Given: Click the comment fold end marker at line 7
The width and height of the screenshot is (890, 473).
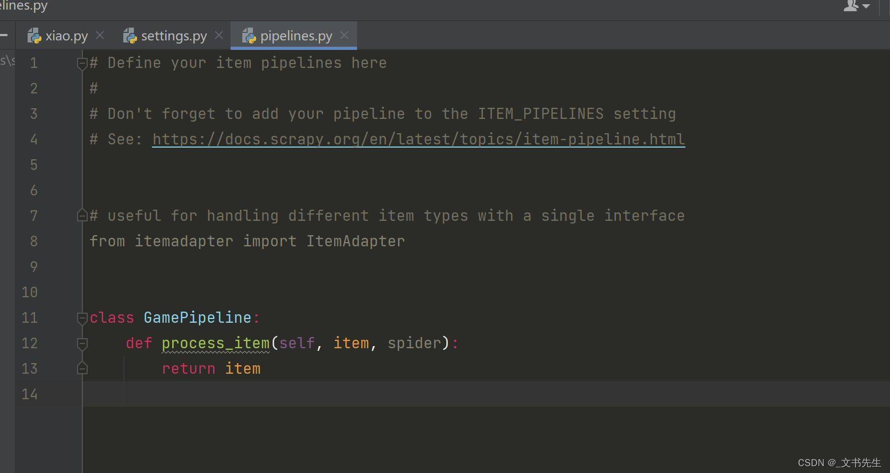Looking at the screenshot, I should 82,216.
